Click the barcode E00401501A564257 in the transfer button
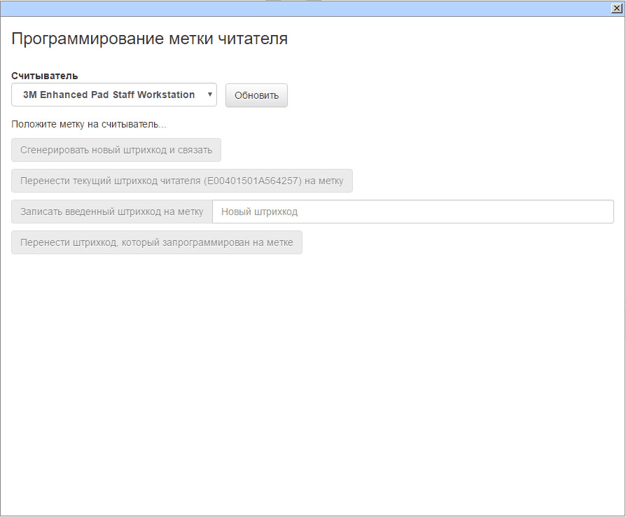Screen dimensions: 626x517 tap(253, 181)
